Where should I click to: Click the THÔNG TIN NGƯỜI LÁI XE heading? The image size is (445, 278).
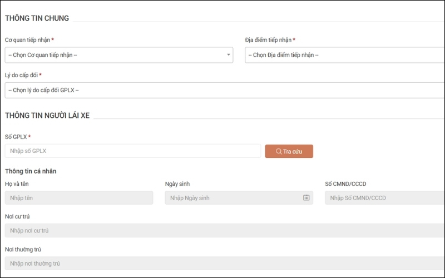coord(47,116)
